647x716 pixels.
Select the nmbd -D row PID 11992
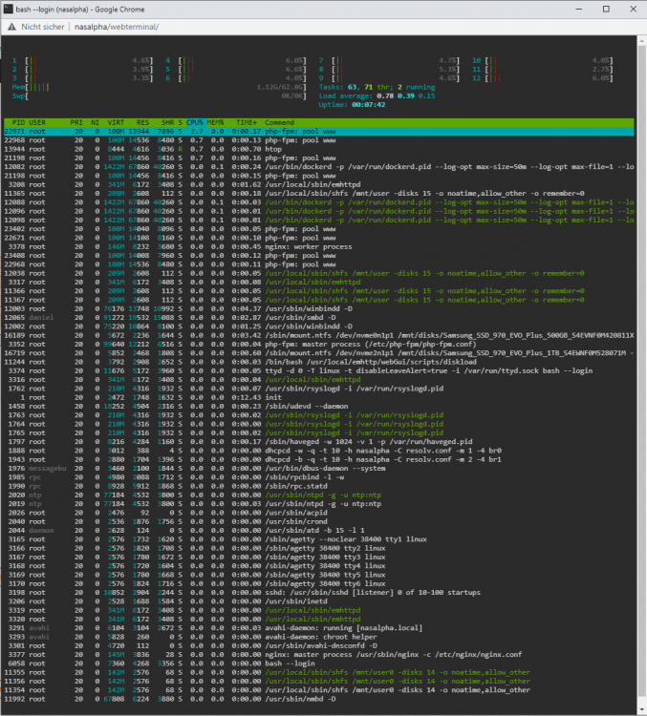(x=318, y=699)
